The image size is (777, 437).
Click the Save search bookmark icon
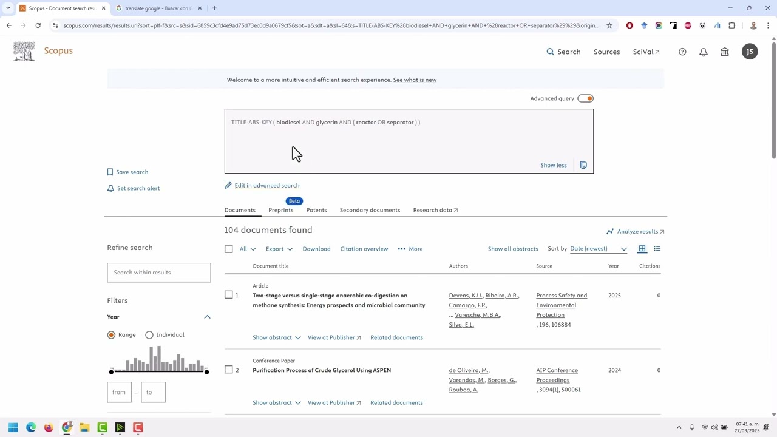tap(110, 172)
